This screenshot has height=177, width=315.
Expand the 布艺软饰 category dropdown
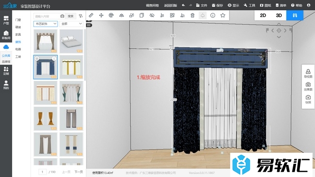(x=46, y=24)
